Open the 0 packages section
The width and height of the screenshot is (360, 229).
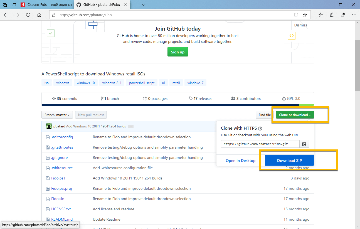155,99
